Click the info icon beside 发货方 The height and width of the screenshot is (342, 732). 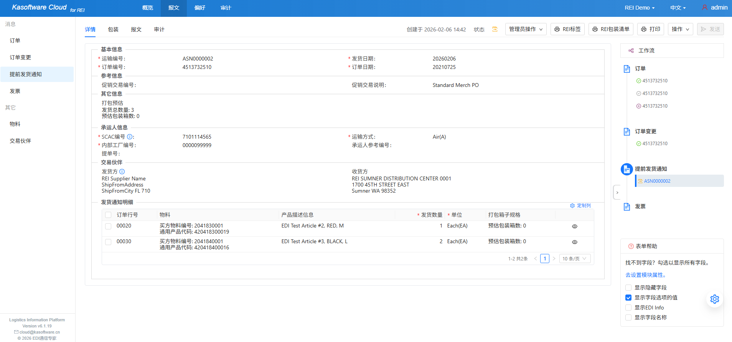pyautogui.click(x=122, y=172)
